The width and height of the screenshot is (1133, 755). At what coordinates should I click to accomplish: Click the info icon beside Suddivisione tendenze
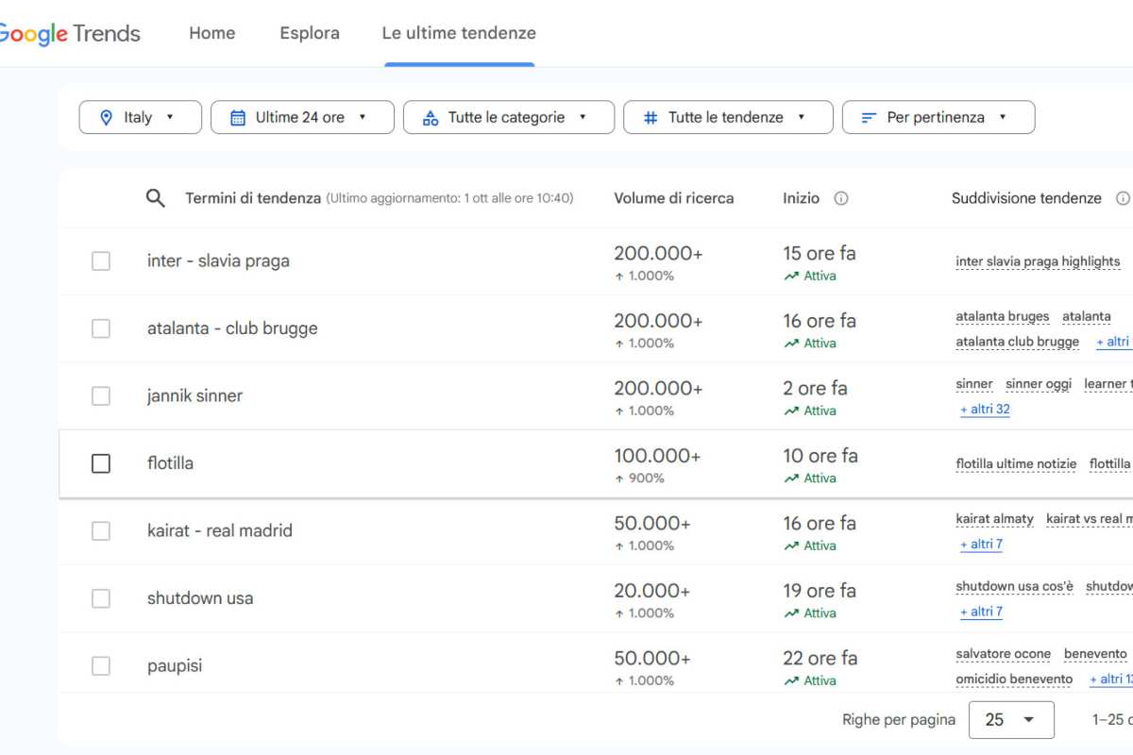click(1123, 198)
